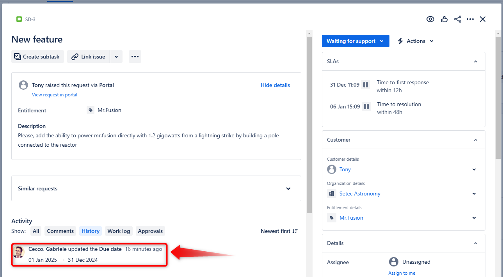Click Tony's avatar in the request panel
This screenshot has height=277, width=503.
tap(24, 85)
